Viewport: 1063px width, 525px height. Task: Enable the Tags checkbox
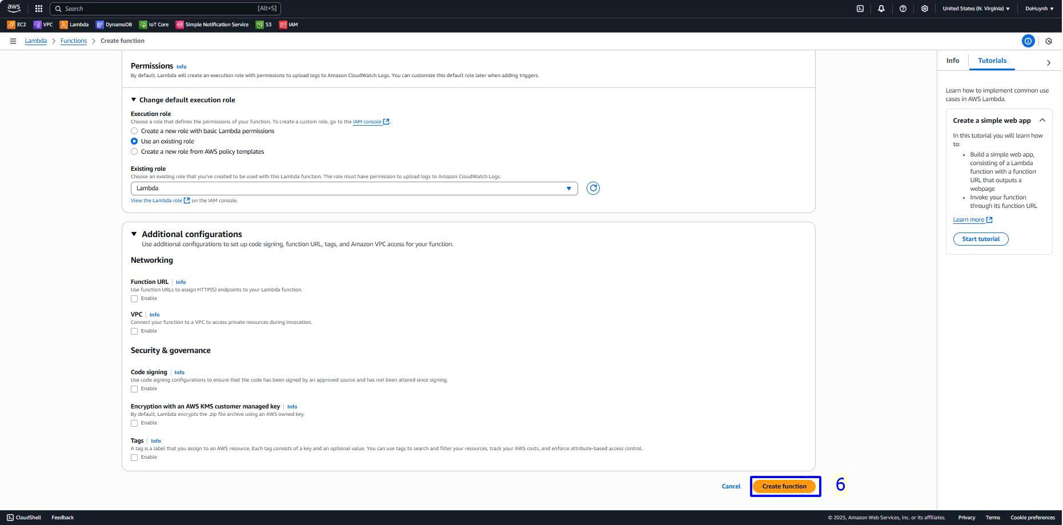[134, 458]
